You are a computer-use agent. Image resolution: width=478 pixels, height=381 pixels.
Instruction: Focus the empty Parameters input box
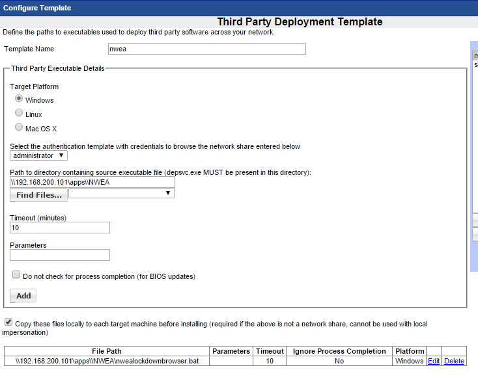click(x=60, y=255)
